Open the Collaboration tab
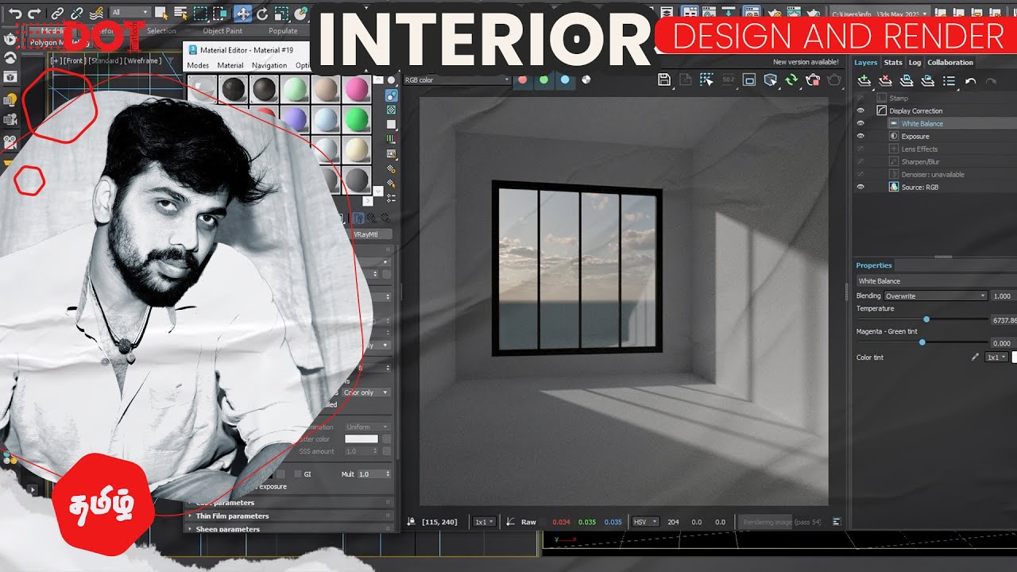The width and height of the screenshot is (1017, 572). (950, 62)
